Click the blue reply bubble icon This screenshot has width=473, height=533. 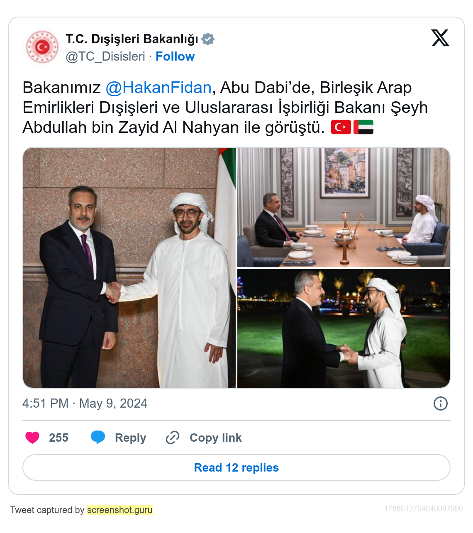(x=98, y=438)
